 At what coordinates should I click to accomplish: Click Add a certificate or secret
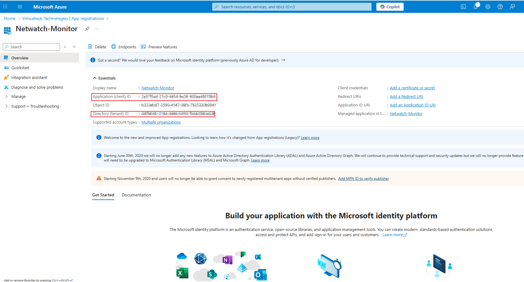click(412, 88)
